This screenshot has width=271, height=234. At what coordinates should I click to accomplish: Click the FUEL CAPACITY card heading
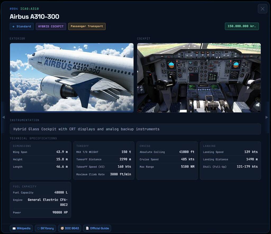tap(25, 187)
